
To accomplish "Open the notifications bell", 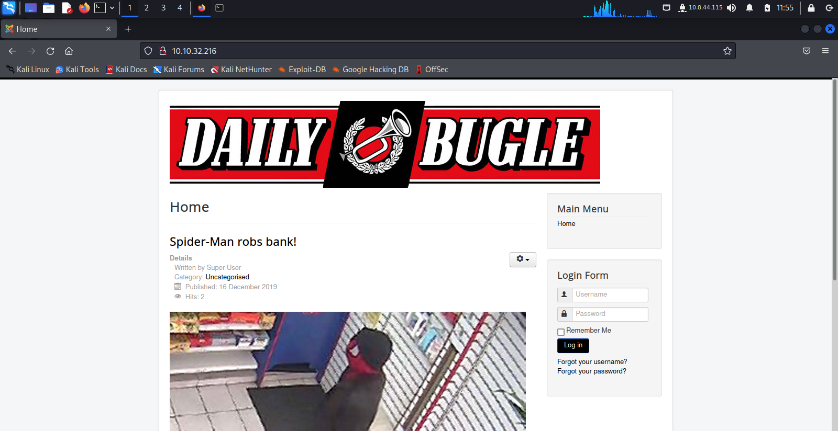I will [749, 8].
